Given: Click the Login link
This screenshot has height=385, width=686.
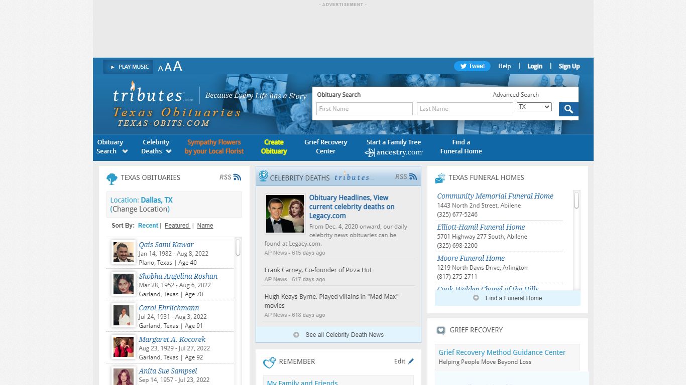Looking at the screenshot, I should point(534,66).
